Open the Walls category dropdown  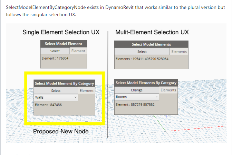tap(56, 97)
